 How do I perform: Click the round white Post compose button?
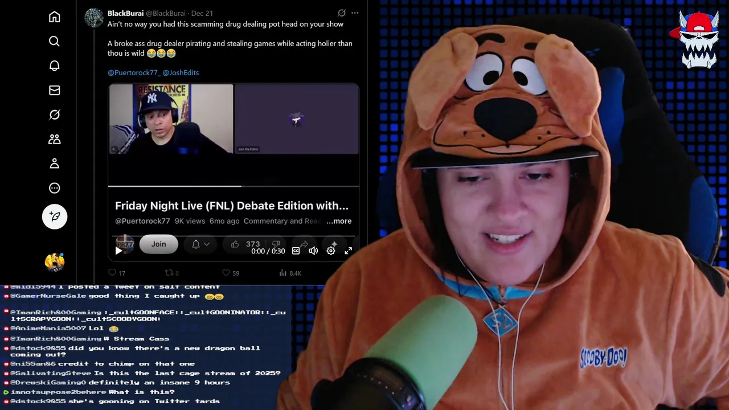[x=55, y=216]
